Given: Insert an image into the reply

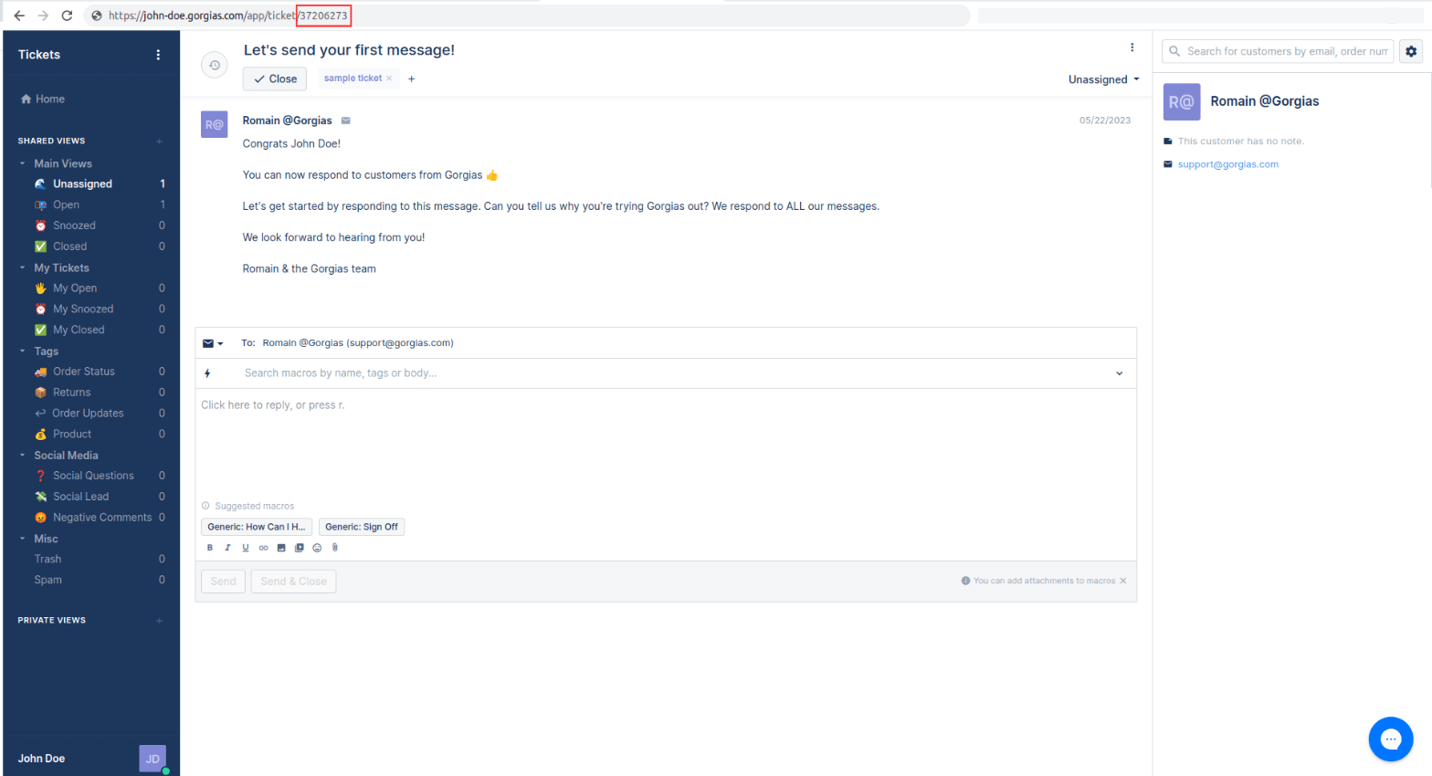Looking at the screenshot, I should point(281,548).
